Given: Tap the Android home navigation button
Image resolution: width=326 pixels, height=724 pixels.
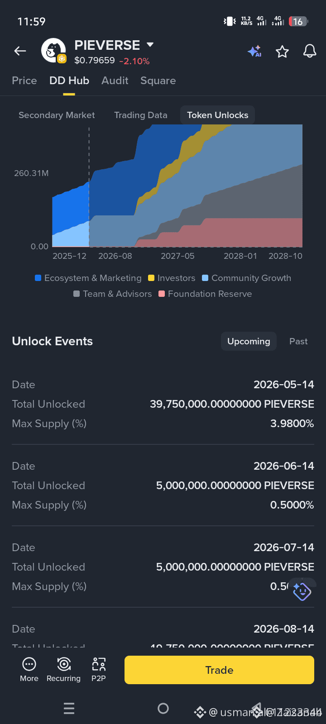Looking at the screenshot, I should [163, 708].
